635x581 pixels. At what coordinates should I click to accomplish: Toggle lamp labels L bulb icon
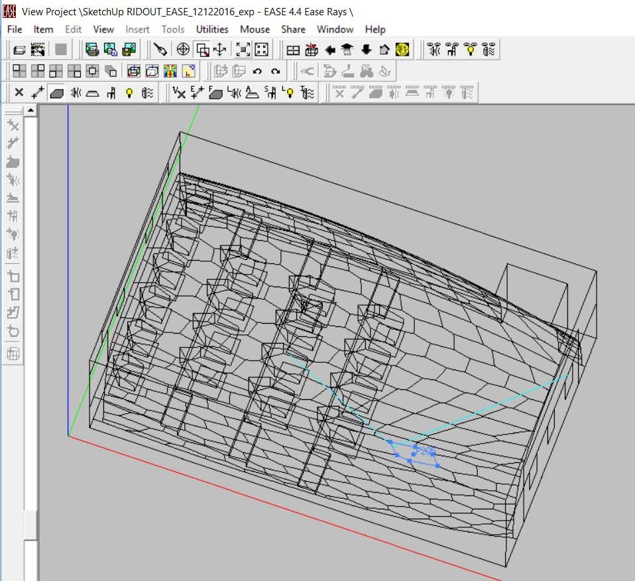coord(288,93)
